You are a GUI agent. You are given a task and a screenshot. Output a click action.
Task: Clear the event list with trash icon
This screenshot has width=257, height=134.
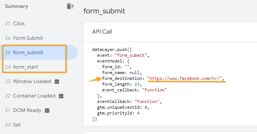70,6
